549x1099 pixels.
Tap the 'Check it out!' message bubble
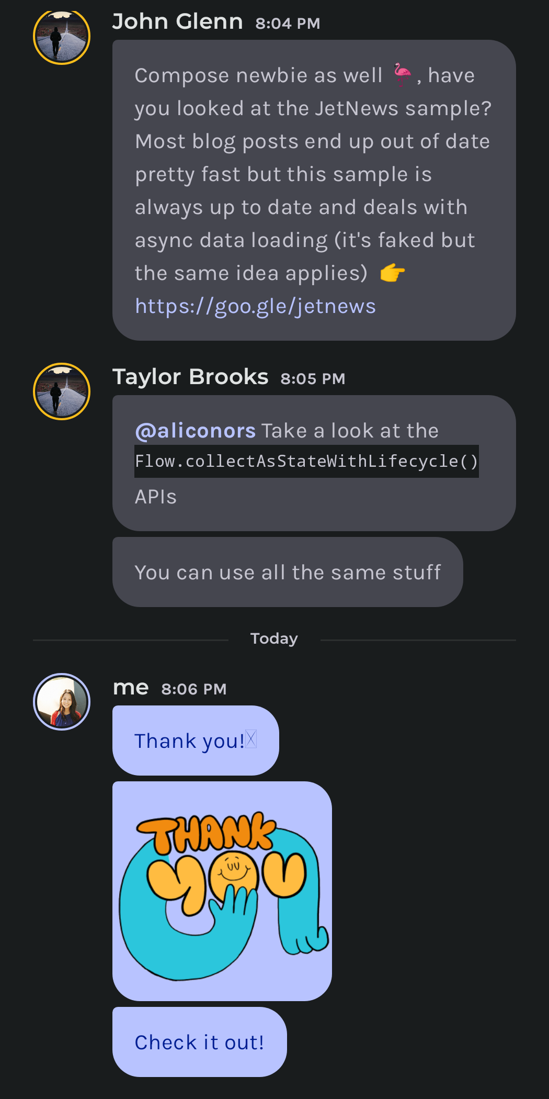[x=200, y=1042]
